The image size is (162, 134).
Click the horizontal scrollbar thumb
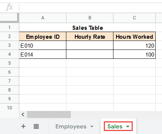point(49,114)
